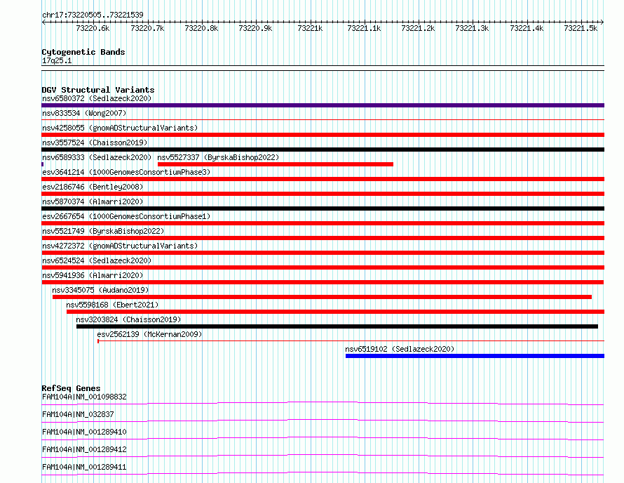Click the dark purple bar under nsv6580372
Viewport: 624px width, 483px height.
pos(323,105)
